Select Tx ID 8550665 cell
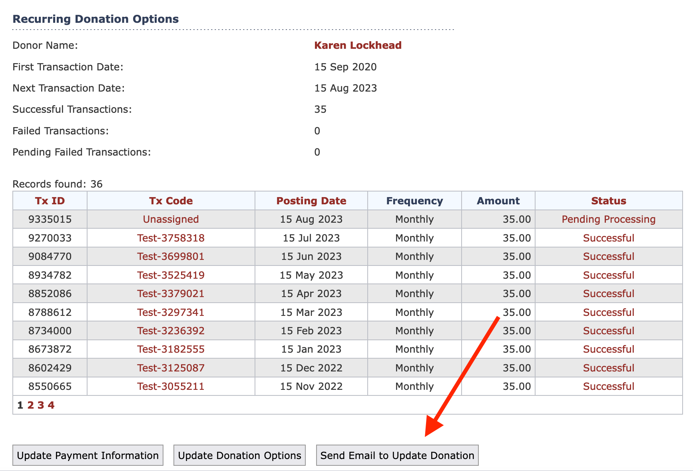The image size is (693, 471). (x=50, y=386)
